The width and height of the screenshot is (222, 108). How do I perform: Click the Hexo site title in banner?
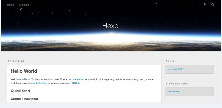click(x=110, y=26)
